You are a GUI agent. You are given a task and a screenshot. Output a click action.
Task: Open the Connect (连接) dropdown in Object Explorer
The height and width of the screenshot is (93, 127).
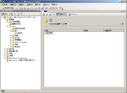coord(5,14)
